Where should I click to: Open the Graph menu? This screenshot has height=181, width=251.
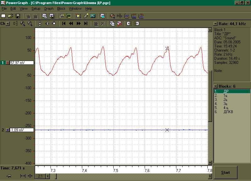point(49,9)
